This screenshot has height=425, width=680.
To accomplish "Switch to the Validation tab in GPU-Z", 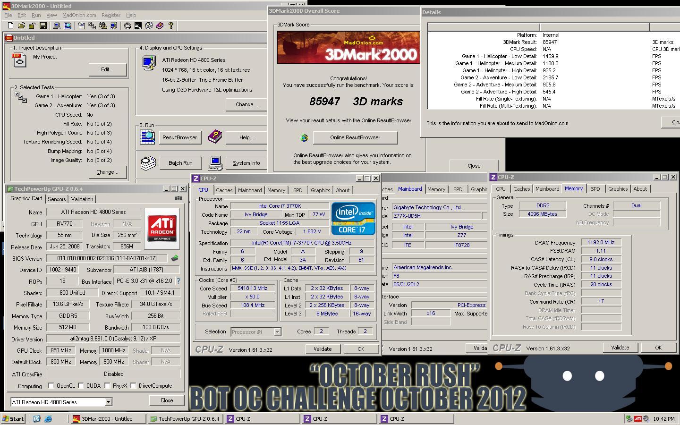I will pos(82,199).
